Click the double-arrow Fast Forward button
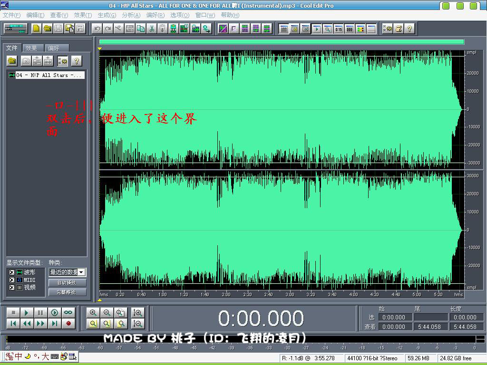 (40, 324)
